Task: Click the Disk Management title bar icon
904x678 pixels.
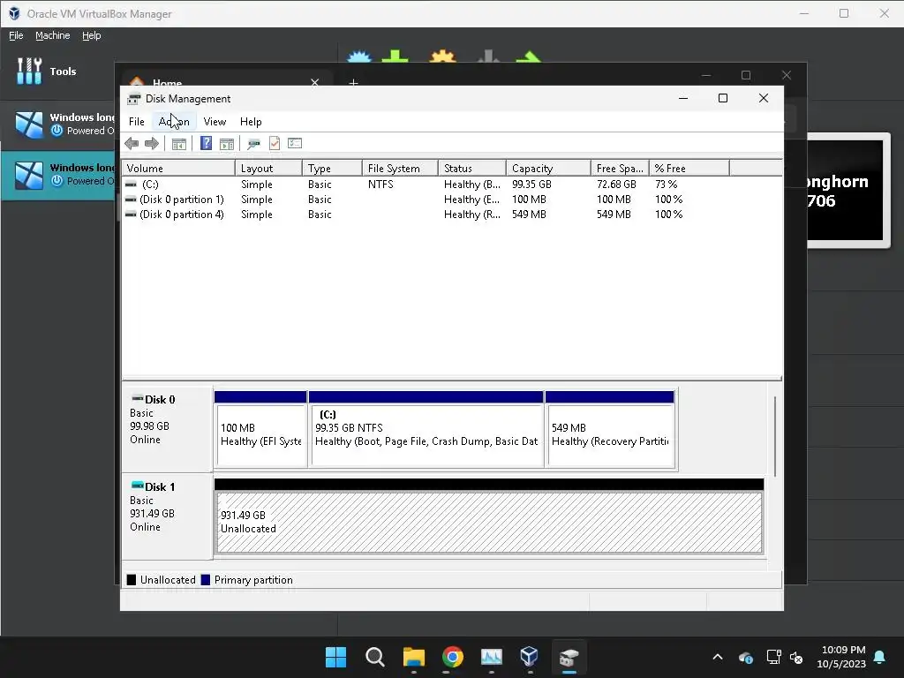Action: pyautogui.click(x=134, y=99)
